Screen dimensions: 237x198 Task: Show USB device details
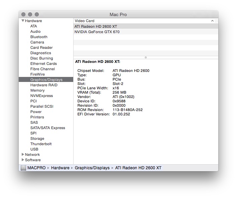click(34, 149)
